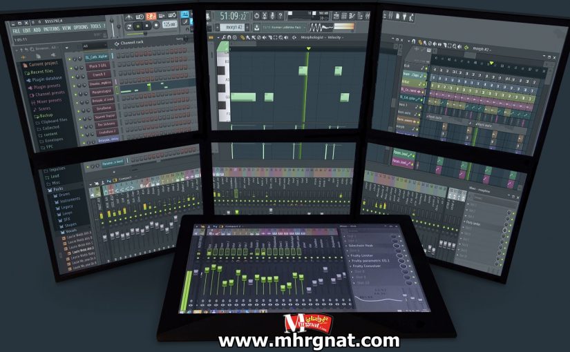The height and width of the screenshot is (352, 570).
Task: Select the piano roll zoom tool
Action: click(x=281, y=37)
